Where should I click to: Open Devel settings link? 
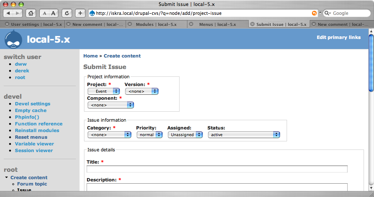click(x=33, y=104)
